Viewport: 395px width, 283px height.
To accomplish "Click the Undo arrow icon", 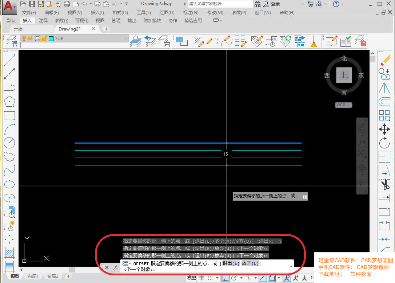I will (85, 4).
